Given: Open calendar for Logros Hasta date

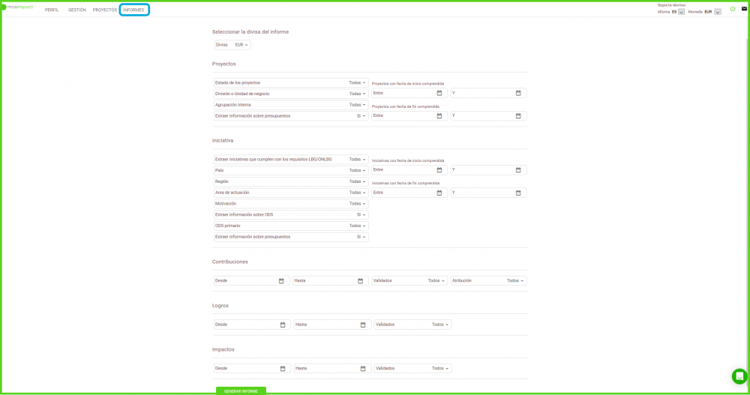Looking at the screenshot, I should click(363, 325).
